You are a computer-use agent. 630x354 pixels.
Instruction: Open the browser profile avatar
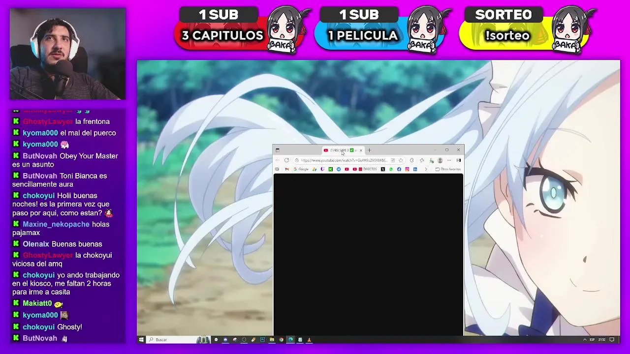[x=440, y=160]
